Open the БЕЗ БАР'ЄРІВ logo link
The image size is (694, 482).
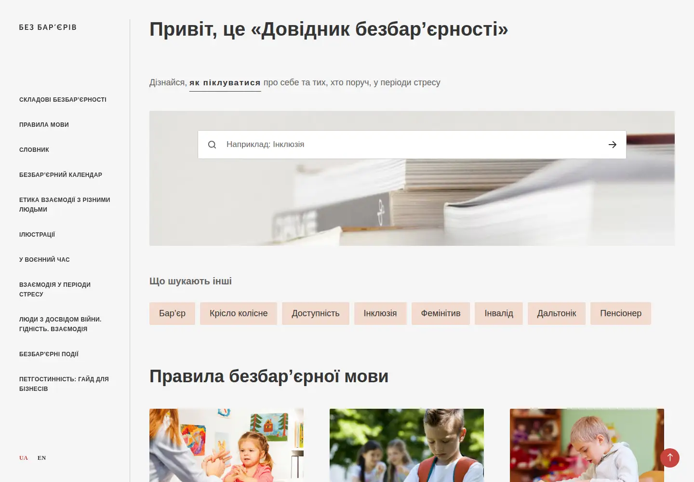pyautogui.click(x=48, y=27)
